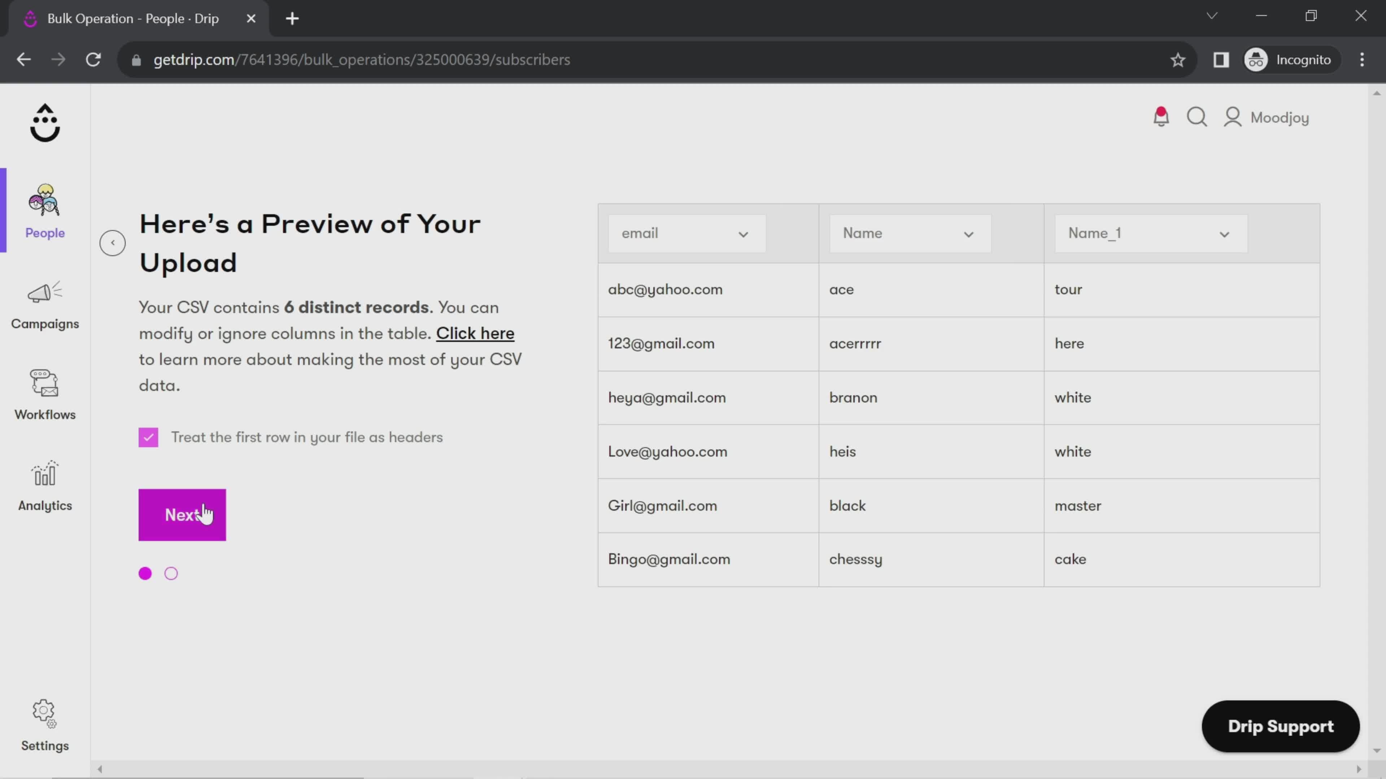This screenshot has width=1386, height=779.
Task: Navigate to Campaigns section
Action: point(45,304)
